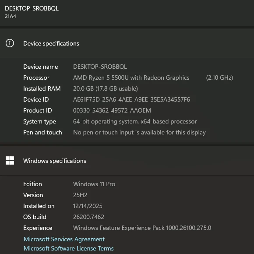
Task: Click the Product ID label
Action: coord(38,110)
